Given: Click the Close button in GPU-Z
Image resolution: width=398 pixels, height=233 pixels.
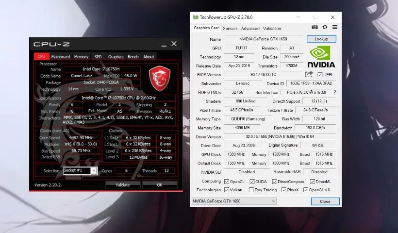Looking at the screenshot, I should (x=325, y=201).
